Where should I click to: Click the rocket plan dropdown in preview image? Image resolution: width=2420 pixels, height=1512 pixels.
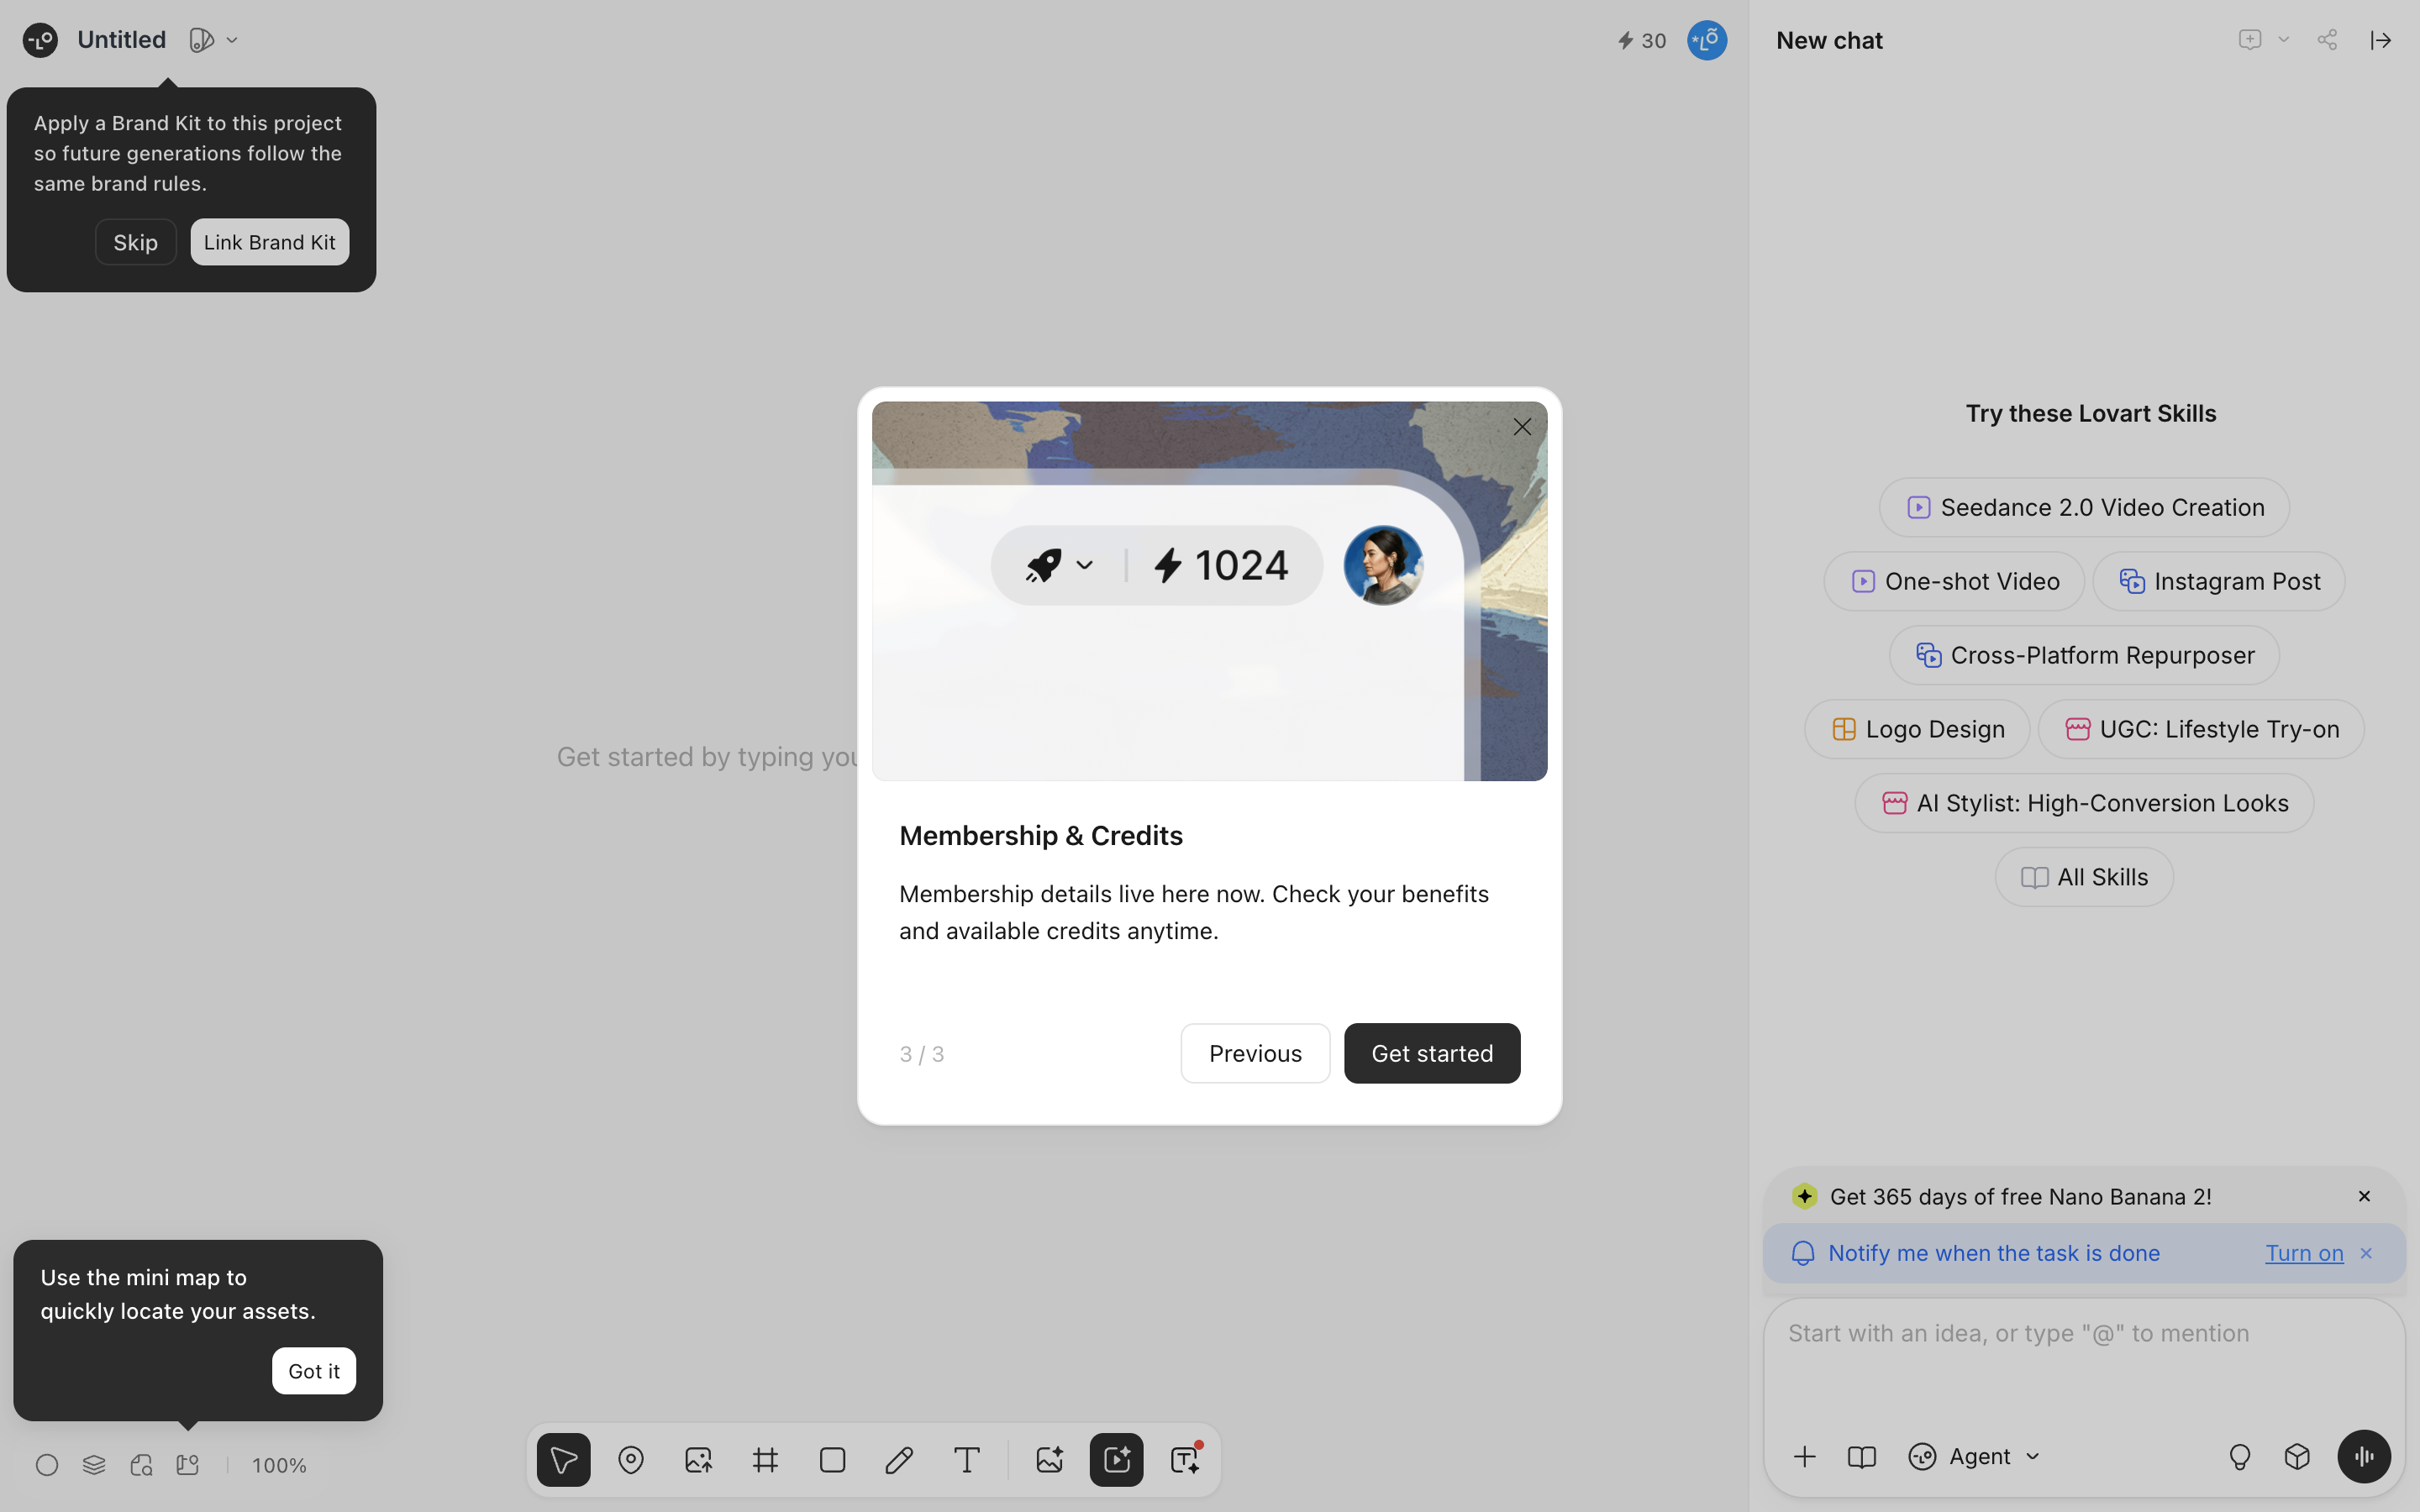click(1059, 565)
